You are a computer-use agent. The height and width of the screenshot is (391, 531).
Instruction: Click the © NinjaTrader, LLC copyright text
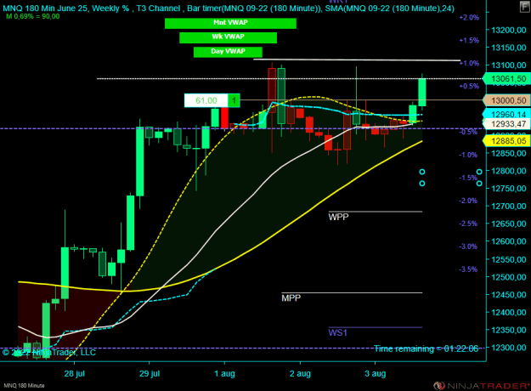49,353
